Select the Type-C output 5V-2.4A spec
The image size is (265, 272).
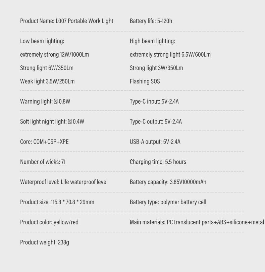point(156,122)
